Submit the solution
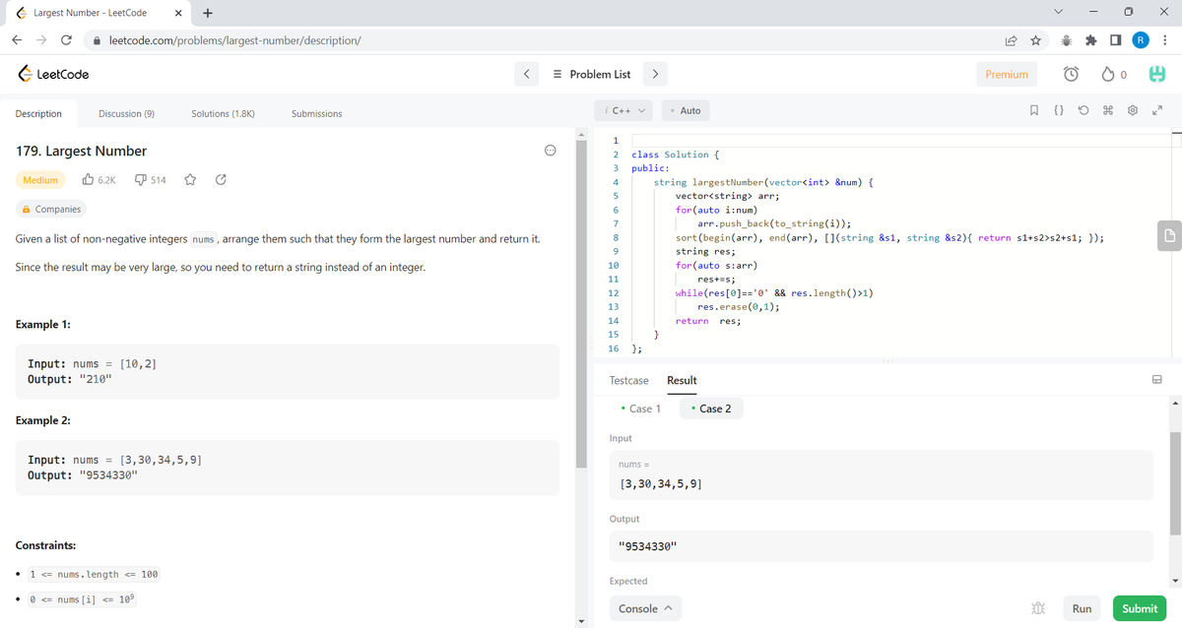Image resolution: width=1182 pixels, height=628 pixels. [1140, 608]
